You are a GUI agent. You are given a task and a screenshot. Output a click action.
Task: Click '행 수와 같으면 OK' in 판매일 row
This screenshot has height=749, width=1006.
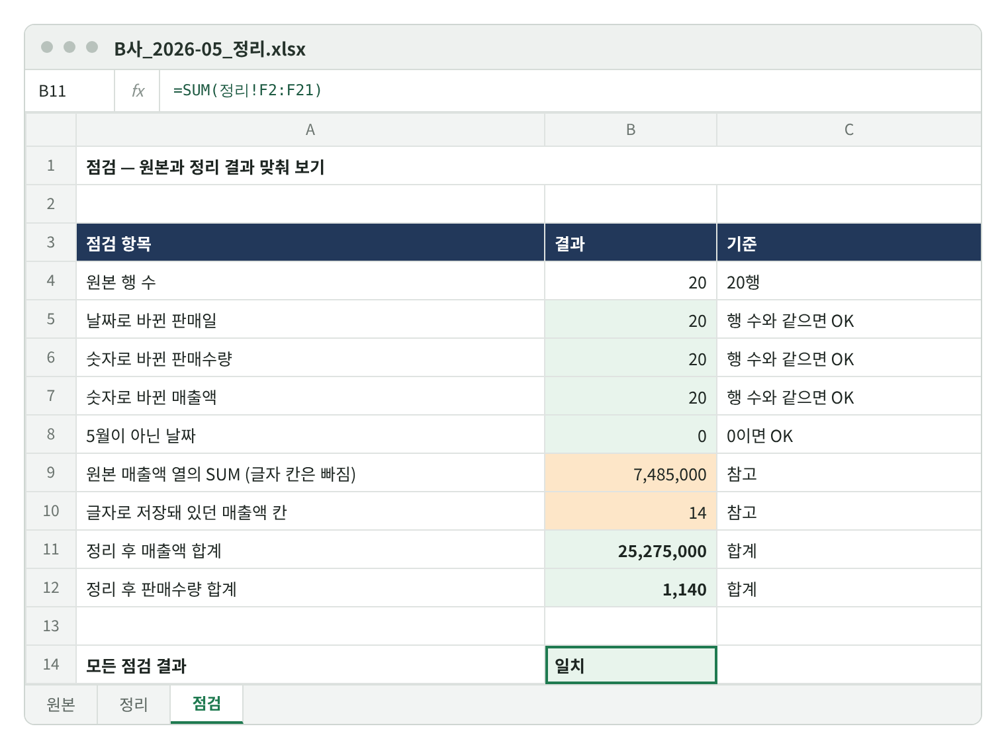pos(849,320)
